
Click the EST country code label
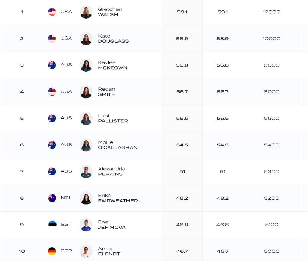pos(66,225)
